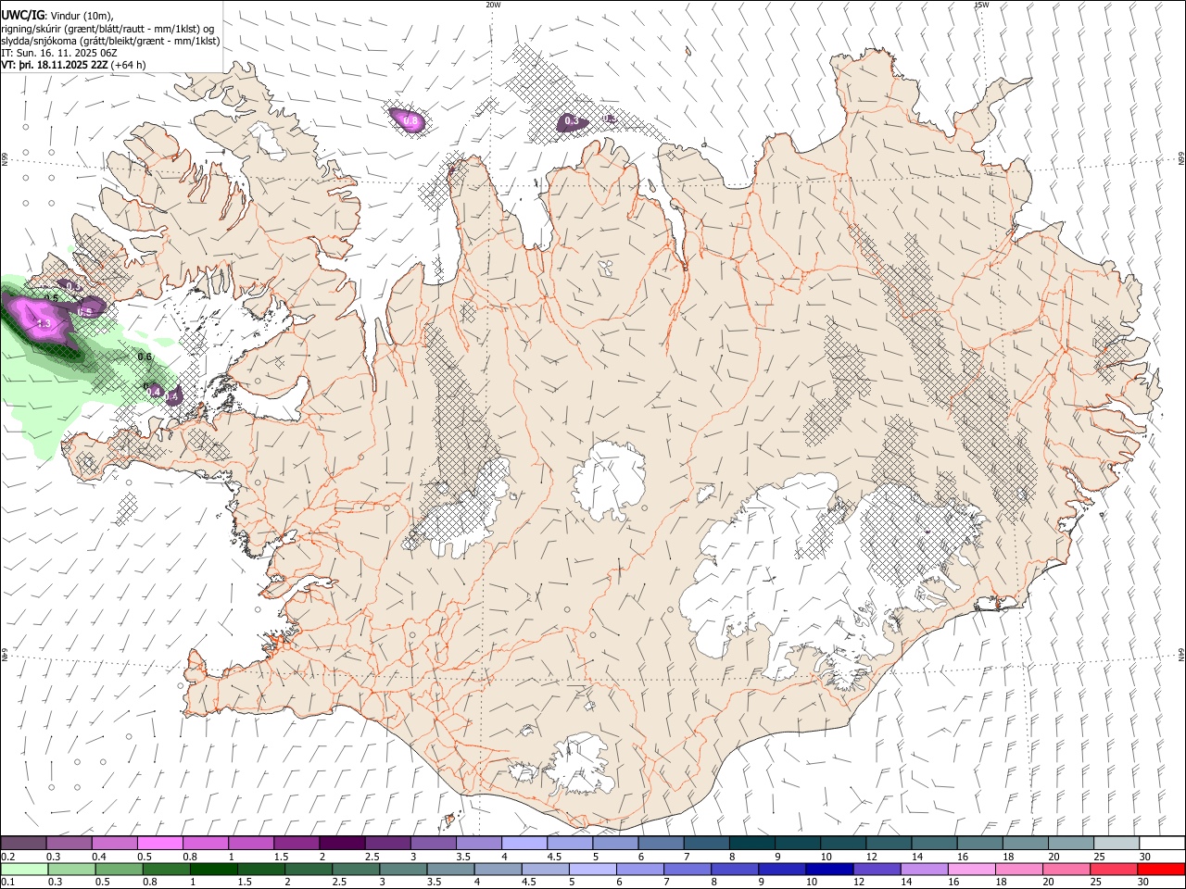Click the 'UWC/IG' title text
Image resolution: width=1186 pixels, height=889 pixels.
(22, 16)
